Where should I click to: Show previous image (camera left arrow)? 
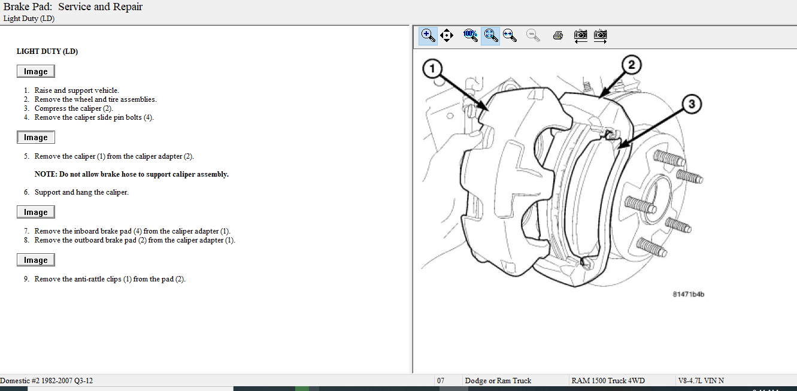[580, 35]
